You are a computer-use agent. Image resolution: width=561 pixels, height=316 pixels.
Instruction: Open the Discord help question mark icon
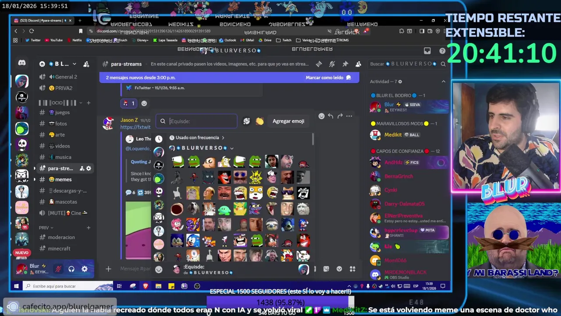[x=442, y=51]
